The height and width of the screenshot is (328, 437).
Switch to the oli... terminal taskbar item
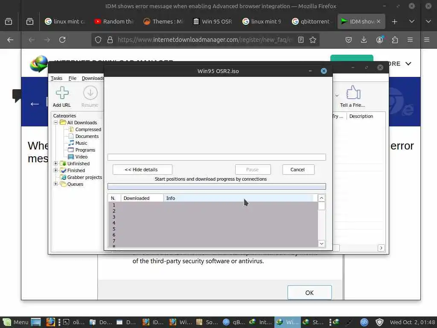point(74,322)
